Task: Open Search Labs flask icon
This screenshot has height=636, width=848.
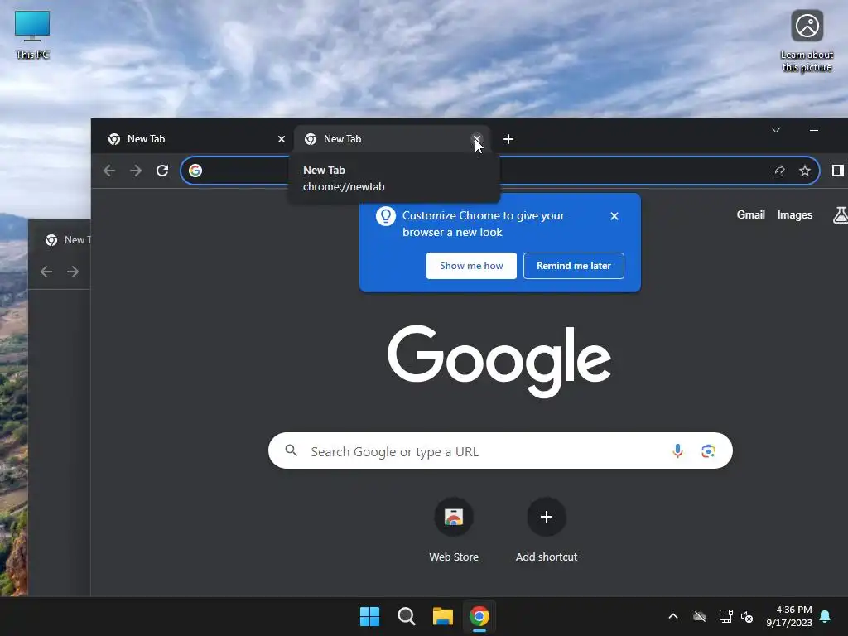Action: tap(840, 215)
